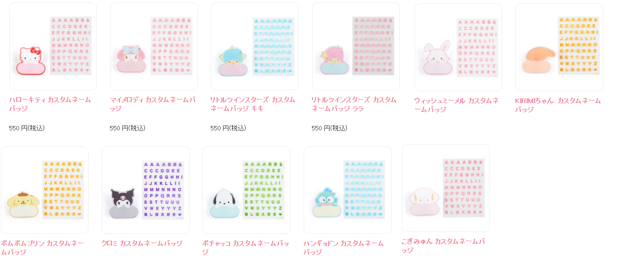Open the Wish me mell rabbit image

click(458, 47)
